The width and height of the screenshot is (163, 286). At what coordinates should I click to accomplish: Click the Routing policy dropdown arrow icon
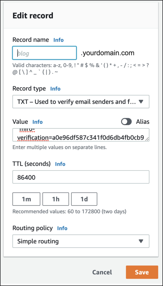(x=141, y=241)
